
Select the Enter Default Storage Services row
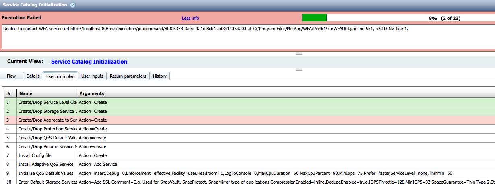pos(250,181)
